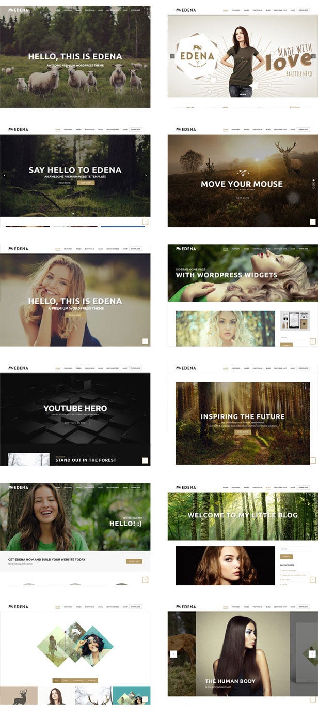Click vertical slide dots in Move Your Mouse demo
This screenshot has width=318, height=716.
pyautogui.click(x=313, y=183)
